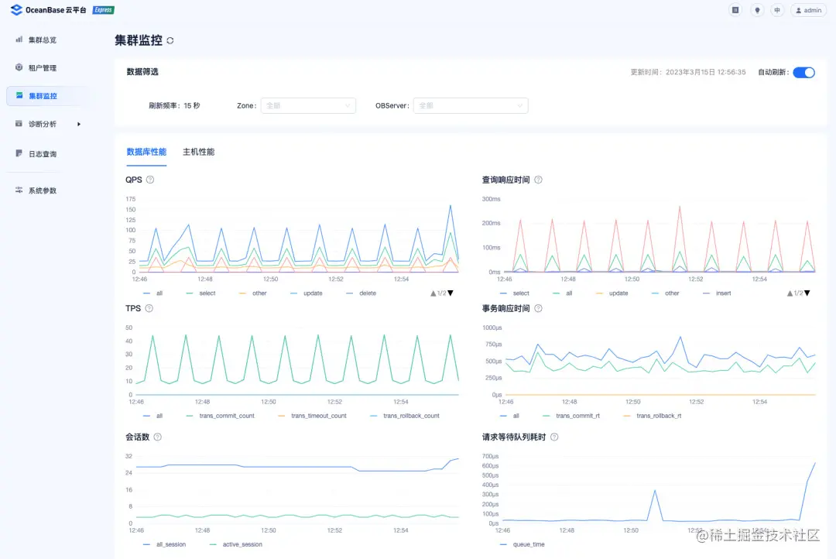Screen dimensions: 836x559
Task: Toggle the all_session legend series
Action: coord(165,544)
